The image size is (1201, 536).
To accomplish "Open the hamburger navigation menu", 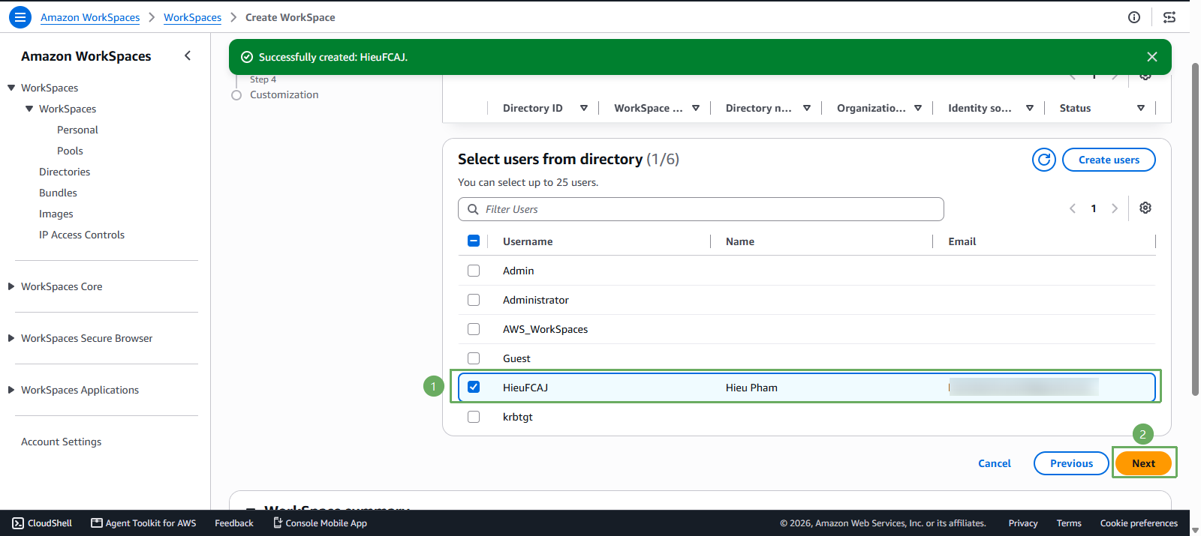I will [20, 17].
